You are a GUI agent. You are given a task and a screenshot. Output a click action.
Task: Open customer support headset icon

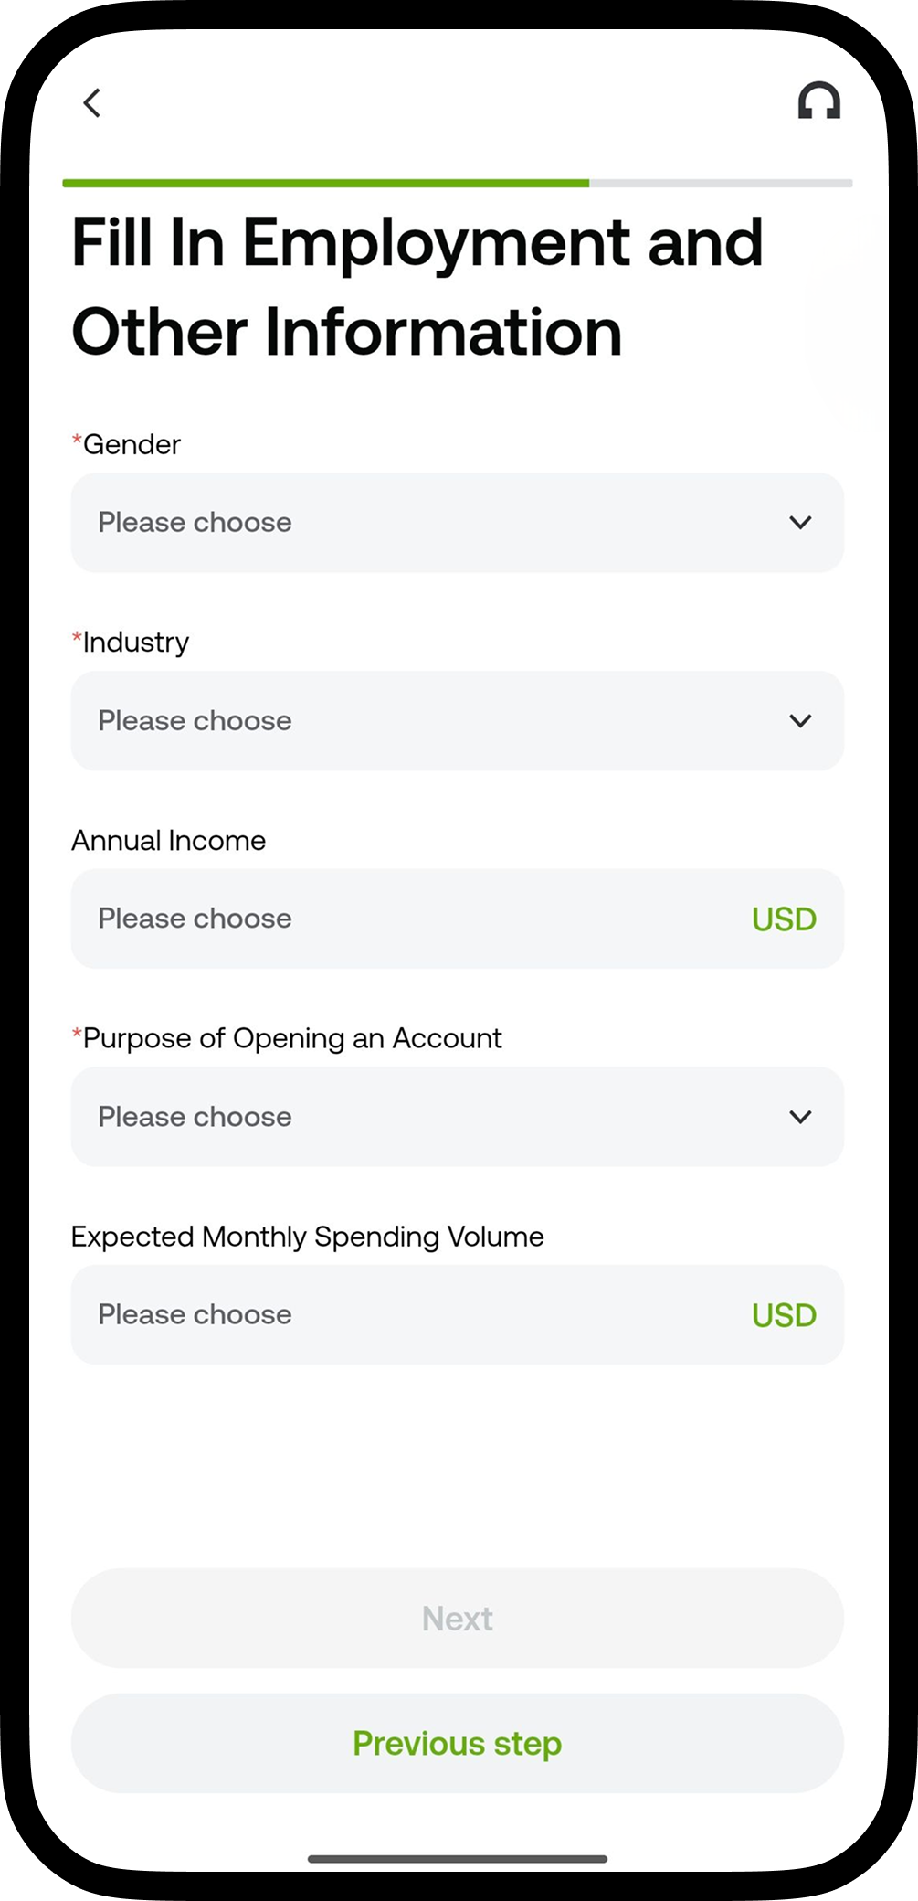(818, 101)
